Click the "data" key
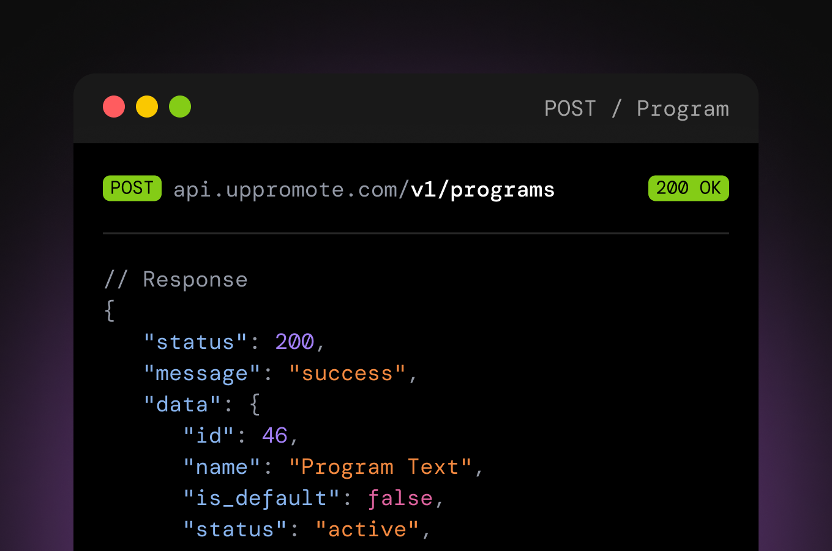This screenshot has height=551, width=832. pyautogui.click(x=182, y=405)
